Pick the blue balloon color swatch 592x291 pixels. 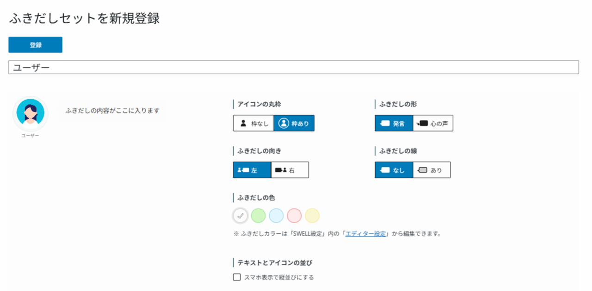click(x=276, y=215)
